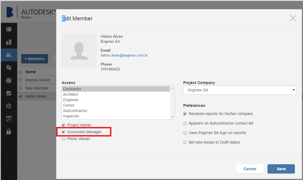Check Appears on Subcontractor contact list
303x180 pixels.
[x=185, y=123]
